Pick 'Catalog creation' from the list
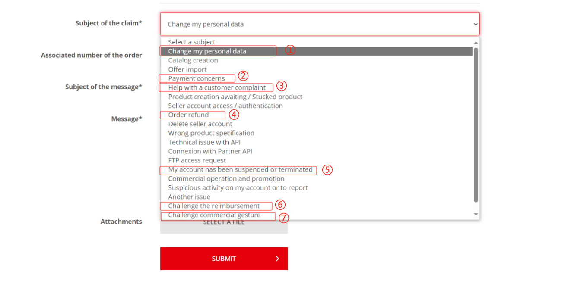 [193, 60]
